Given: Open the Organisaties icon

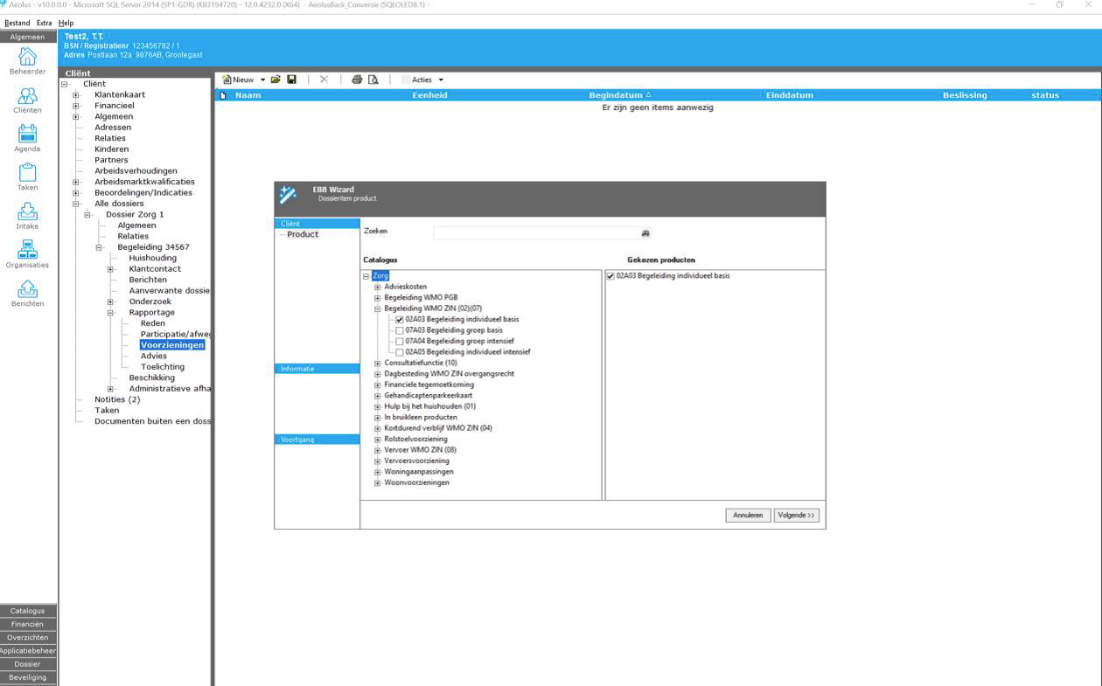Looking at the screenshot, I should [x=27, y=251].
